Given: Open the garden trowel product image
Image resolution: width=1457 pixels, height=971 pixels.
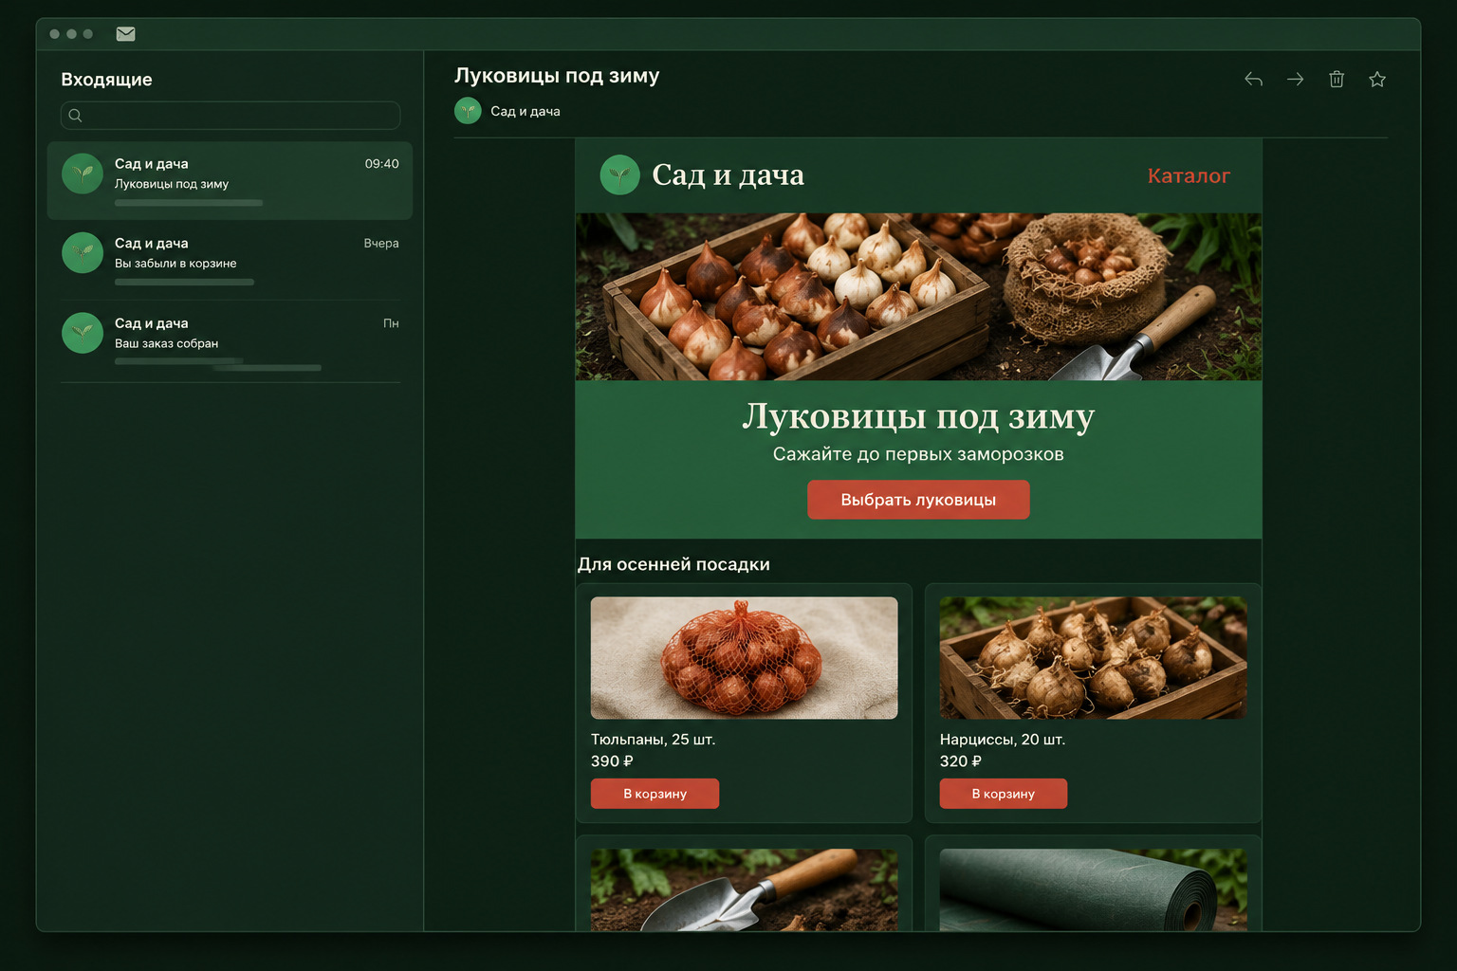Looking at the screenshot, I should (745, 889).
